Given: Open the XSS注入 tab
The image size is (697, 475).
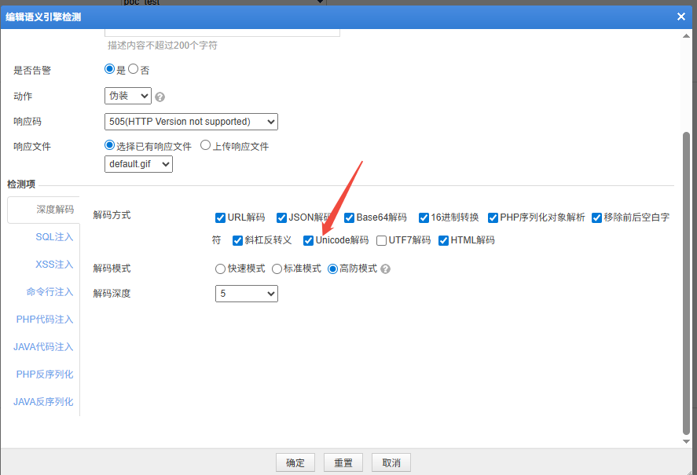Looking at the screenshot, I should point(53,265).
